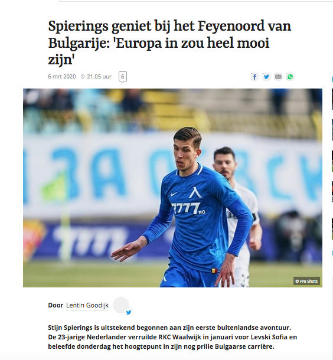Open the author's Twitter badge icon

pos(129,312)
